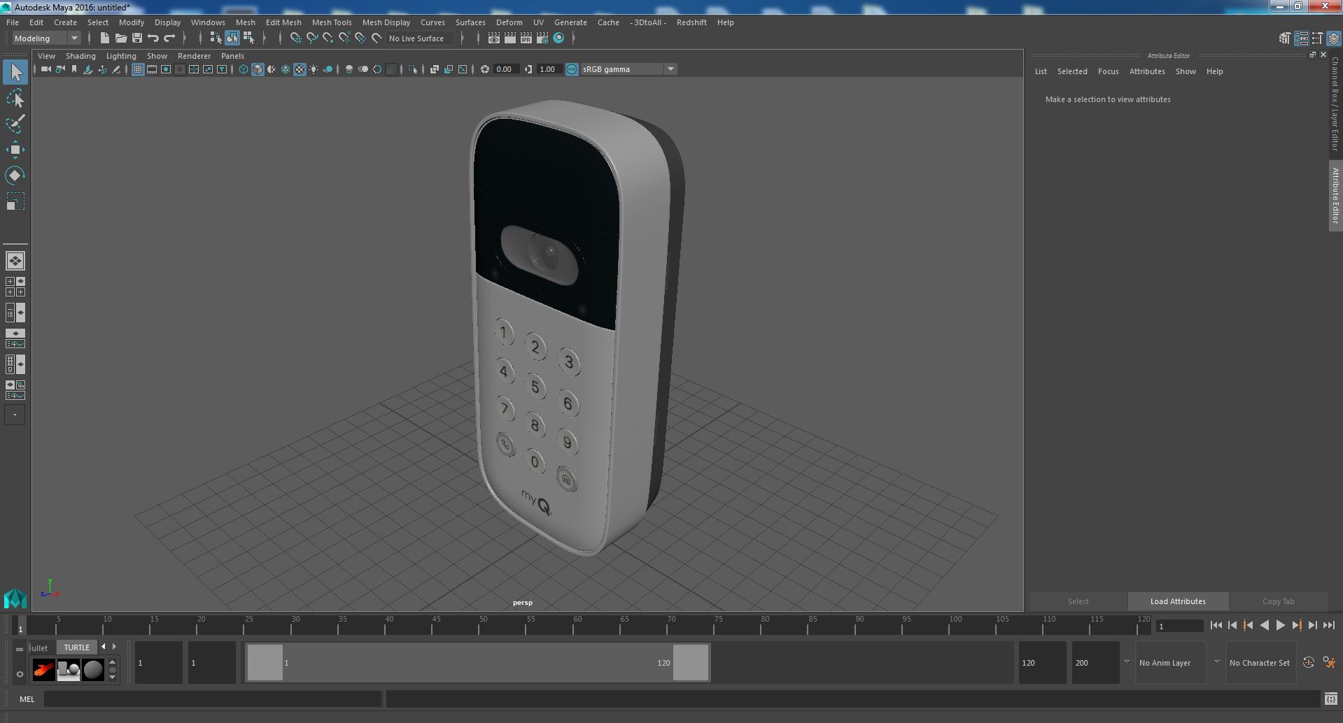The height and width of the screenshot is (723, 1343).
Task: Toggle film gate display in viewport
Action: click(152, 69)
